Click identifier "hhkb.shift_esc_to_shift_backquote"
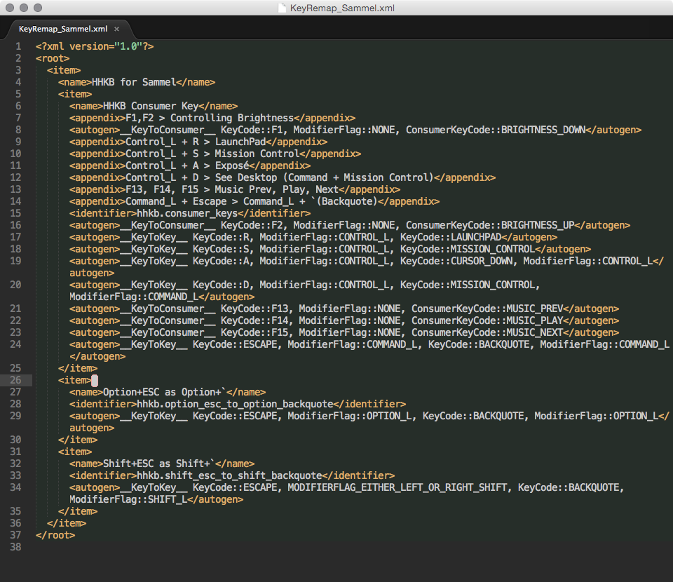This screenshot has width=673, height=582. [229, 475]
